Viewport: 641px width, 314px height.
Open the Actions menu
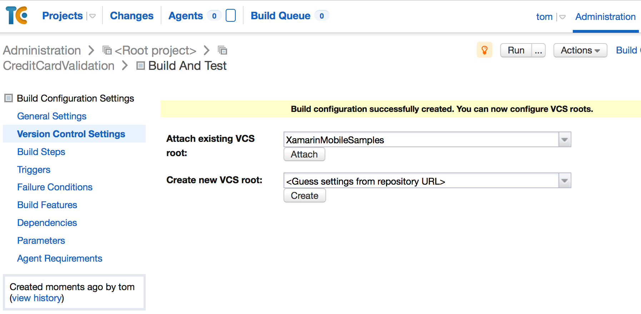[580, 50]
